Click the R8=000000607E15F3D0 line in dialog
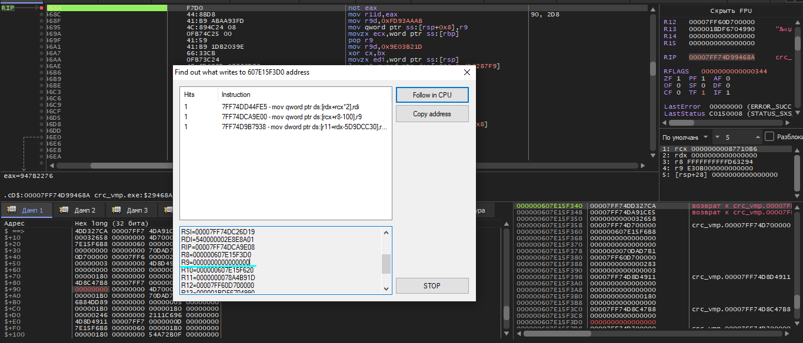The width and height of the screenshot is (803, 343). 216,254
